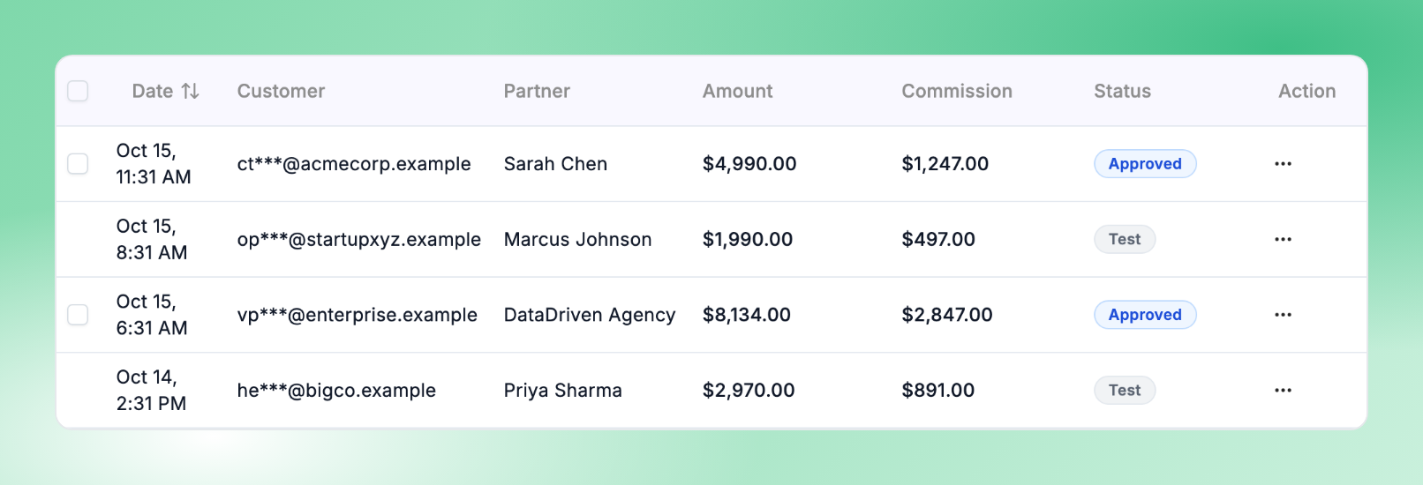Click the Amount column header
Screen dimensions: 1423x485
[x=737, y=91]
